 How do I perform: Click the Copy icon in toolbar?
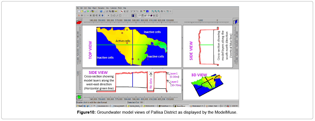(110, 11)
